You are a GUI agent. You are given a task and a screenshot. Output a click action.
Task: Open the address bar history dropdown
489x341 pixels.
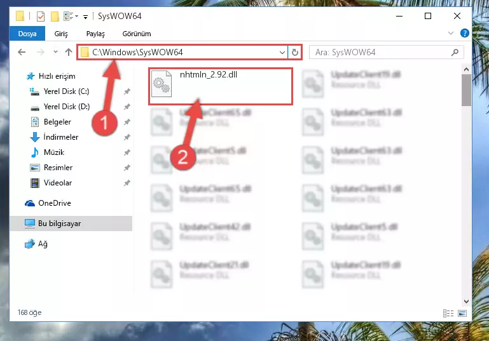tap(282, 52)
